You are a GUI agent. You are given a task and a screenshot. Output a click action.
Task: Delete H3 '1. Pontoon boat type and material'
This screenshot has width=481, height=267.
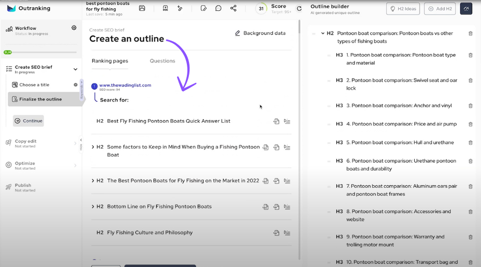click(470, 55)
